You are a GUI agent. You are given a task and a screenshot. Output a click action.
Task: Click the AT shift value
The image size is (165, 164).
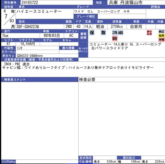(8, 44)
